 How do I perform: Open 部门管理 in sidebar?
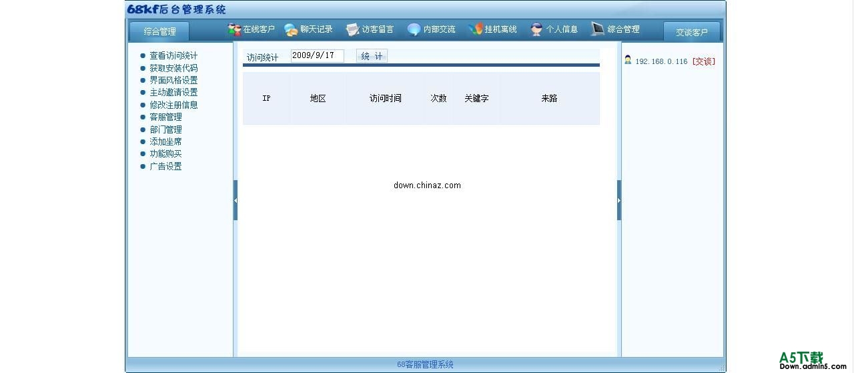pos(165,129)
